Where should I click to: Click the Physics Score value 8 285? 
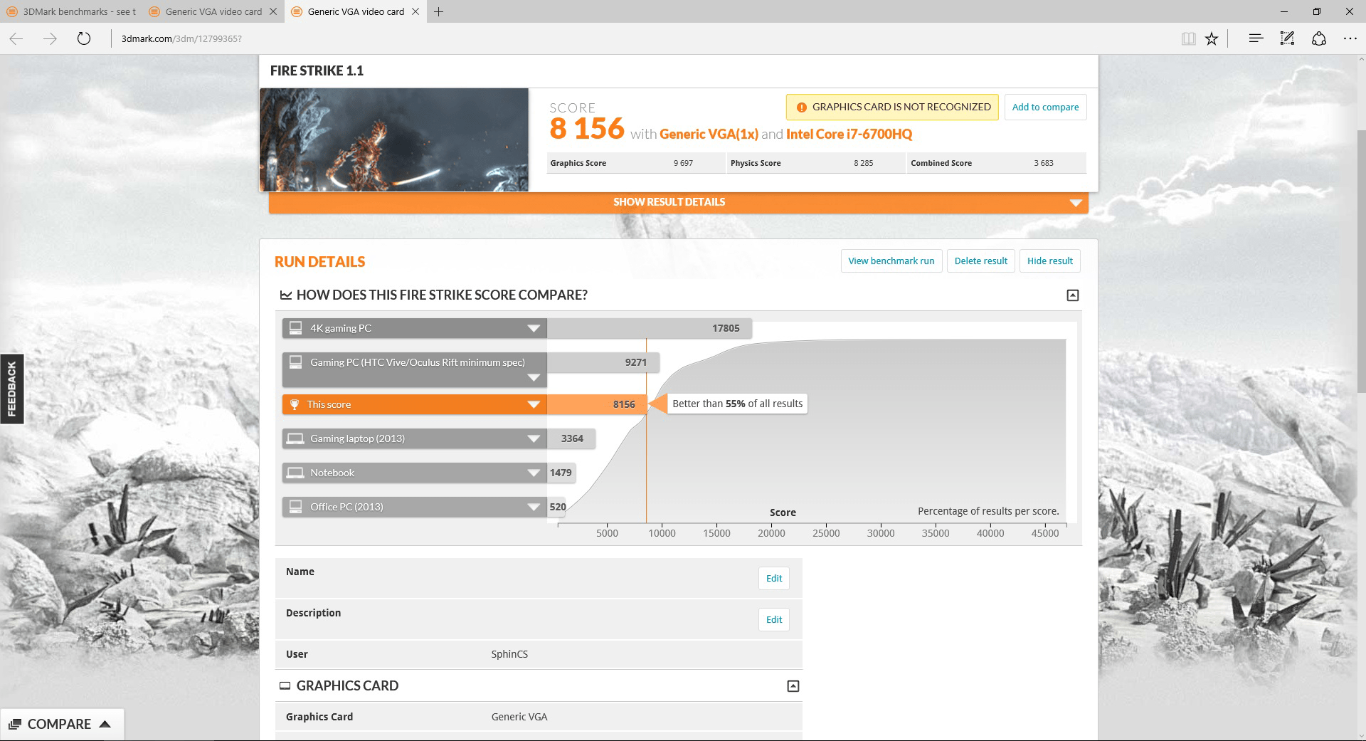pyautogui.click(x=863, y=163)
